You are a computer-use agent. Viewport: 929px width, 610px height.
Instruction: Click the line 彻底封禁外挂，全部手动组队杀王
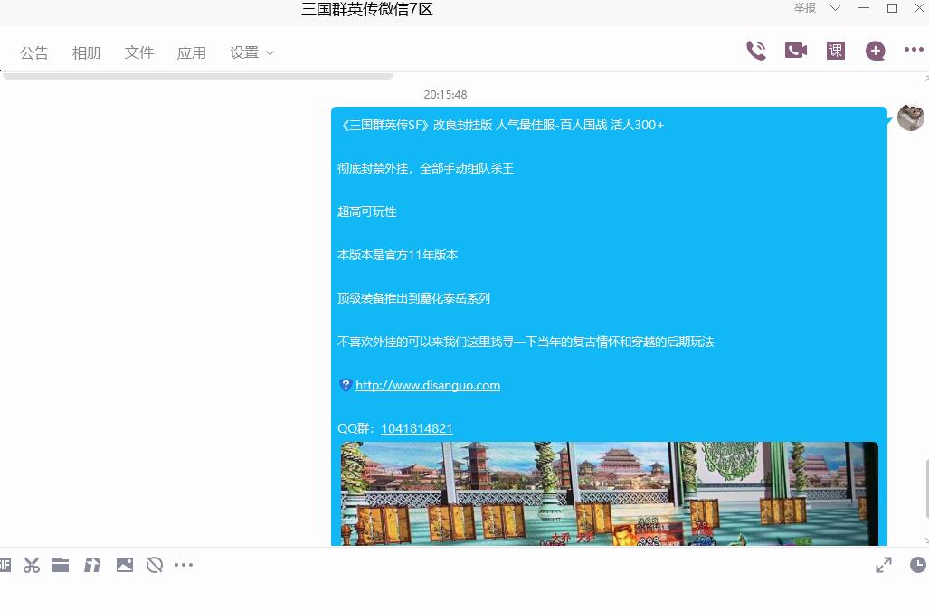click(x=425, y=168)
